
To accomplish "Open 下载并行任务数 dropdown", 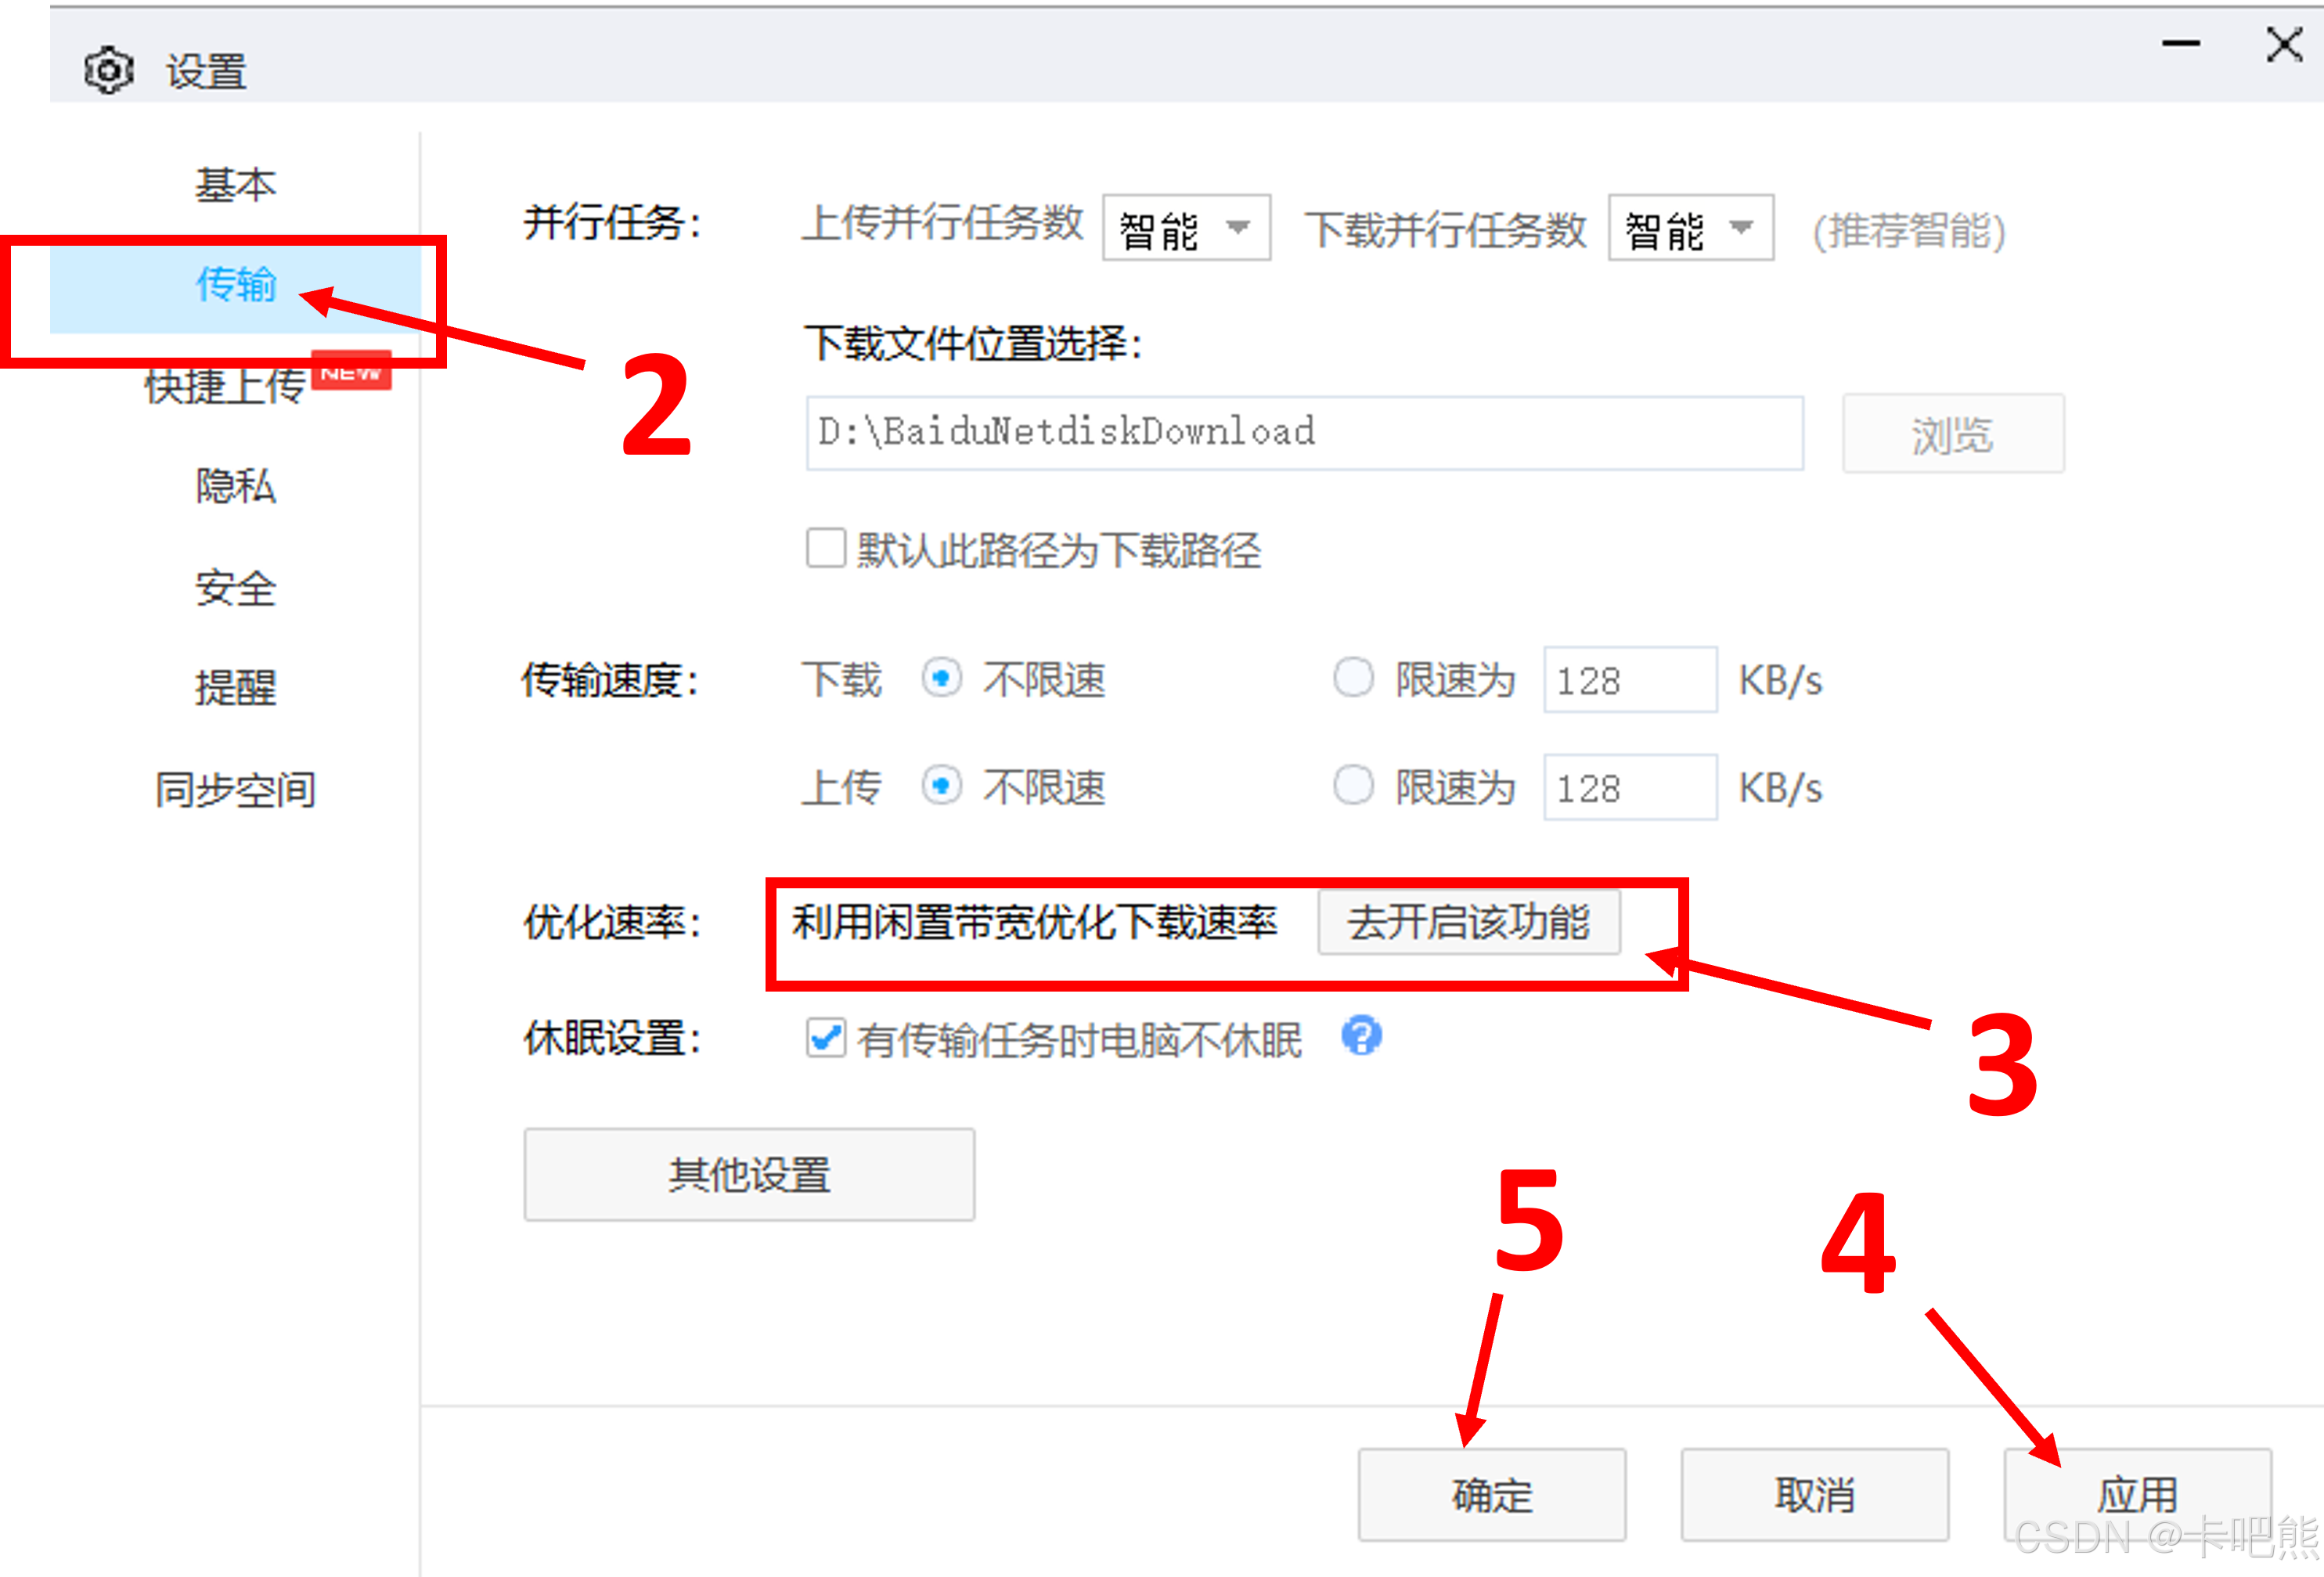I will tap(1690, 228).
